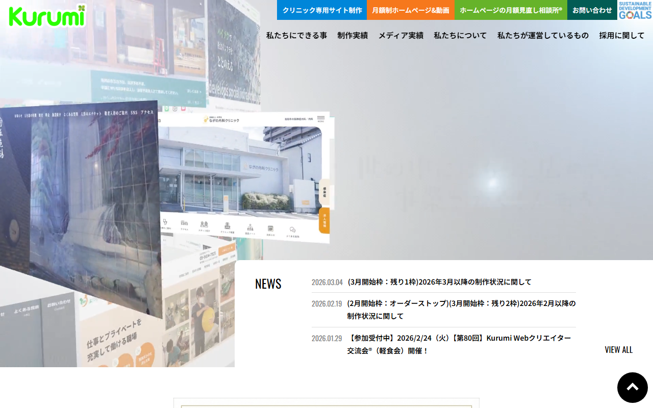Open the 採用に関して recruitment menu

(621, 35)
